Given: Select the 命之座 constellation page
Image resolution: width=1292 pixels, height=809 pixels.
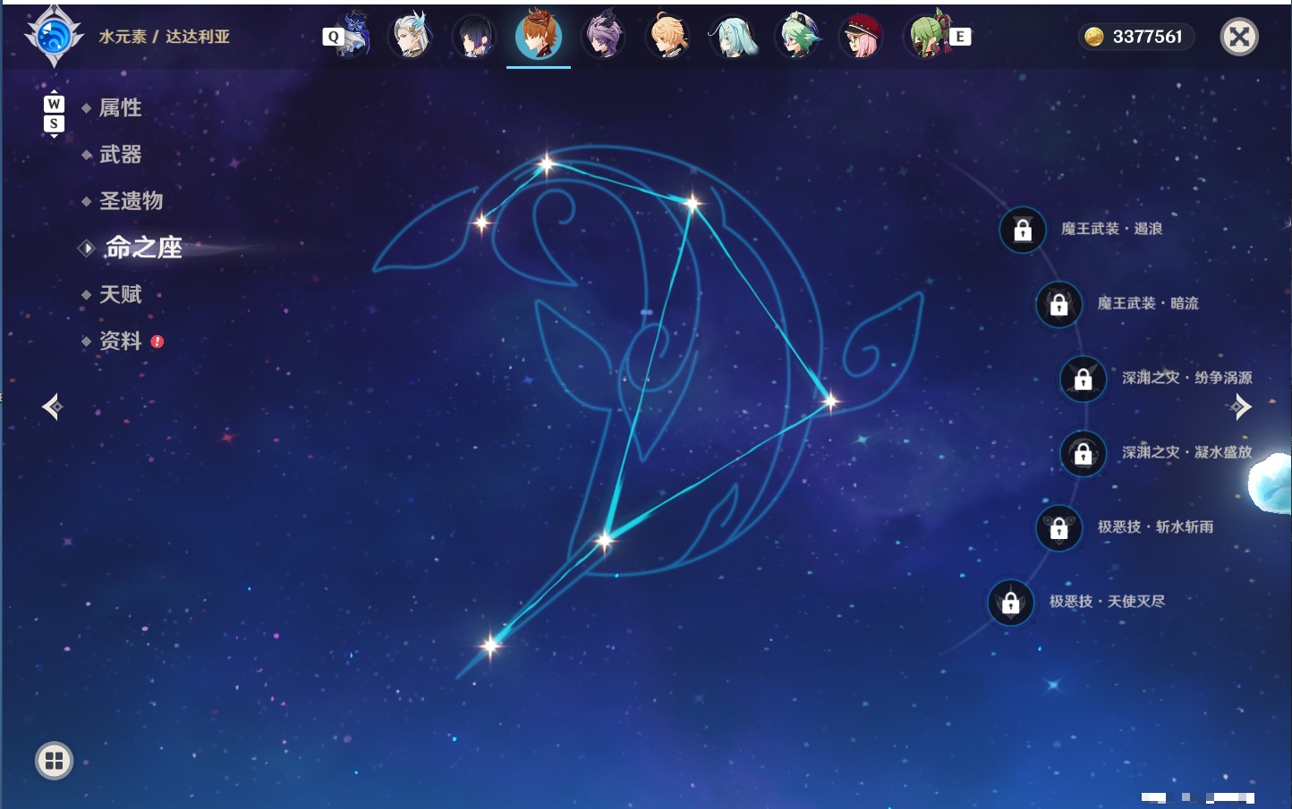Looking at the screenshot, I should [x=143, y=248].
